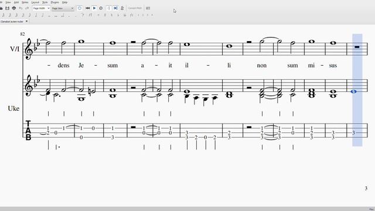Select whole note duration
375x211 pixels.
pyautogui.click(x=49, y=16)
